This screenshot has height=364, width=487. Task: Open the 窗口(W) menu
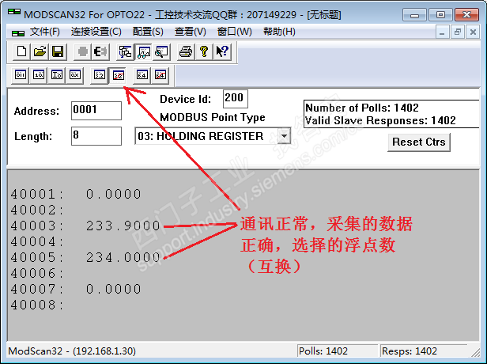coord(235,32)
